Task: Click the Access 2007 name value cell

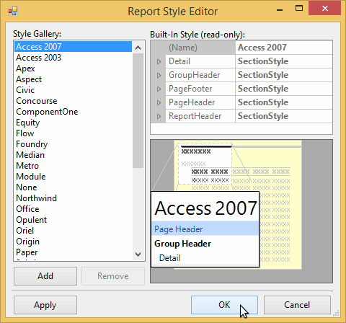Action: point(284,48)
